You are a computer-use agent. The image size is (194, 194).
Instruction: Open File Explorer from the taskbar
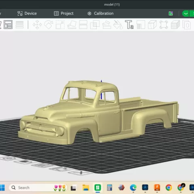[x=86, y=188]
